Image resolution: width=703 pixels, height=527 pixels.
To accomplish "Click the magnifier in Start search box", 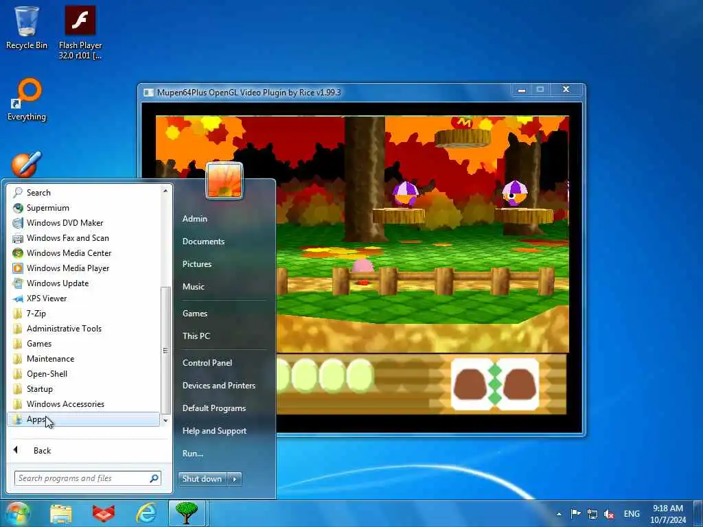I will [154, 478].
